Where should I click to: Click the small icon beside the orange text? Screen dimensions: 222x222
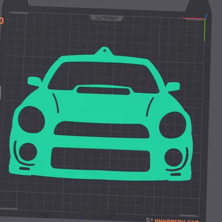tap(149, 220)
